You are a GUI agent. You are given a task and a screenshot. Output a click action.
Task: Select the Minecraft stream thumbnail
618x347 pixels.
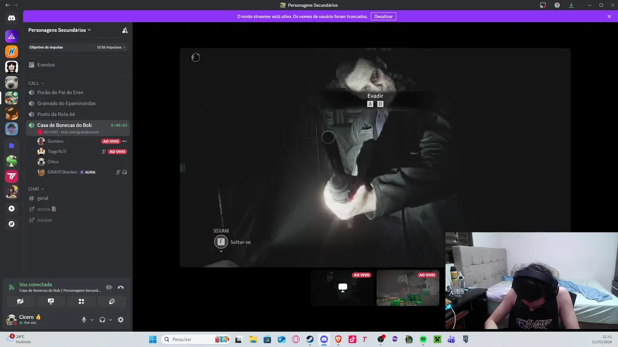[408, 288]
